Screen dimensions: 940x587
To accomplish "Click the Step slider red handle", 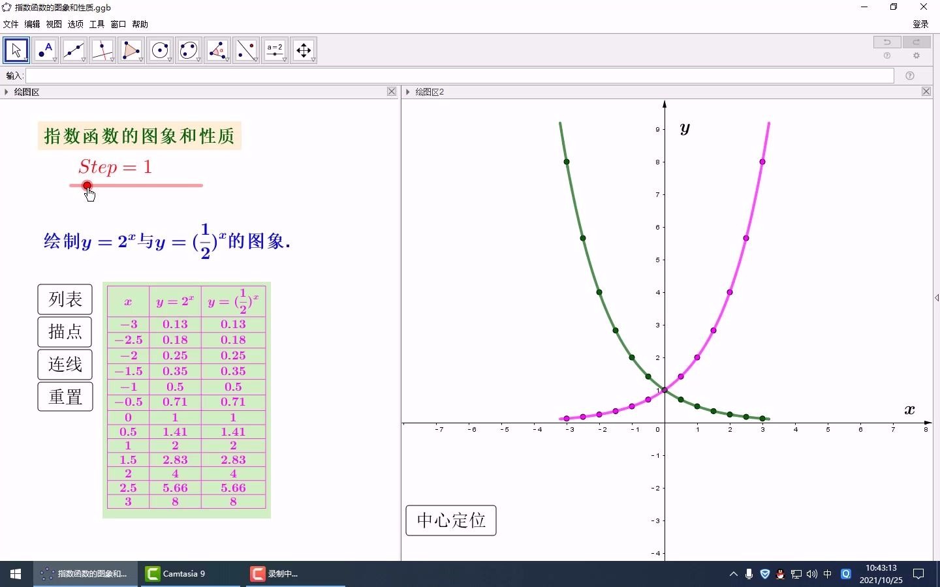I will [87, 185].
